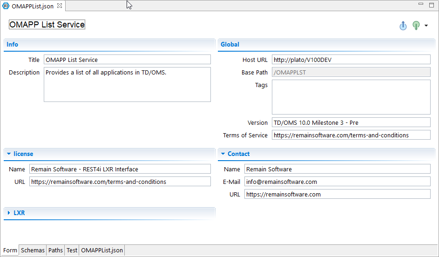Click into the Host URL field
The width and height of the screenshot is (439, 257).
[351, 60]
